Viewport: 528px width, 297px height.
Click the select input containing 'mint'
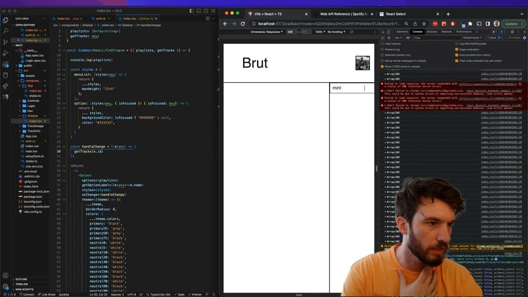(x=351, y=88)
